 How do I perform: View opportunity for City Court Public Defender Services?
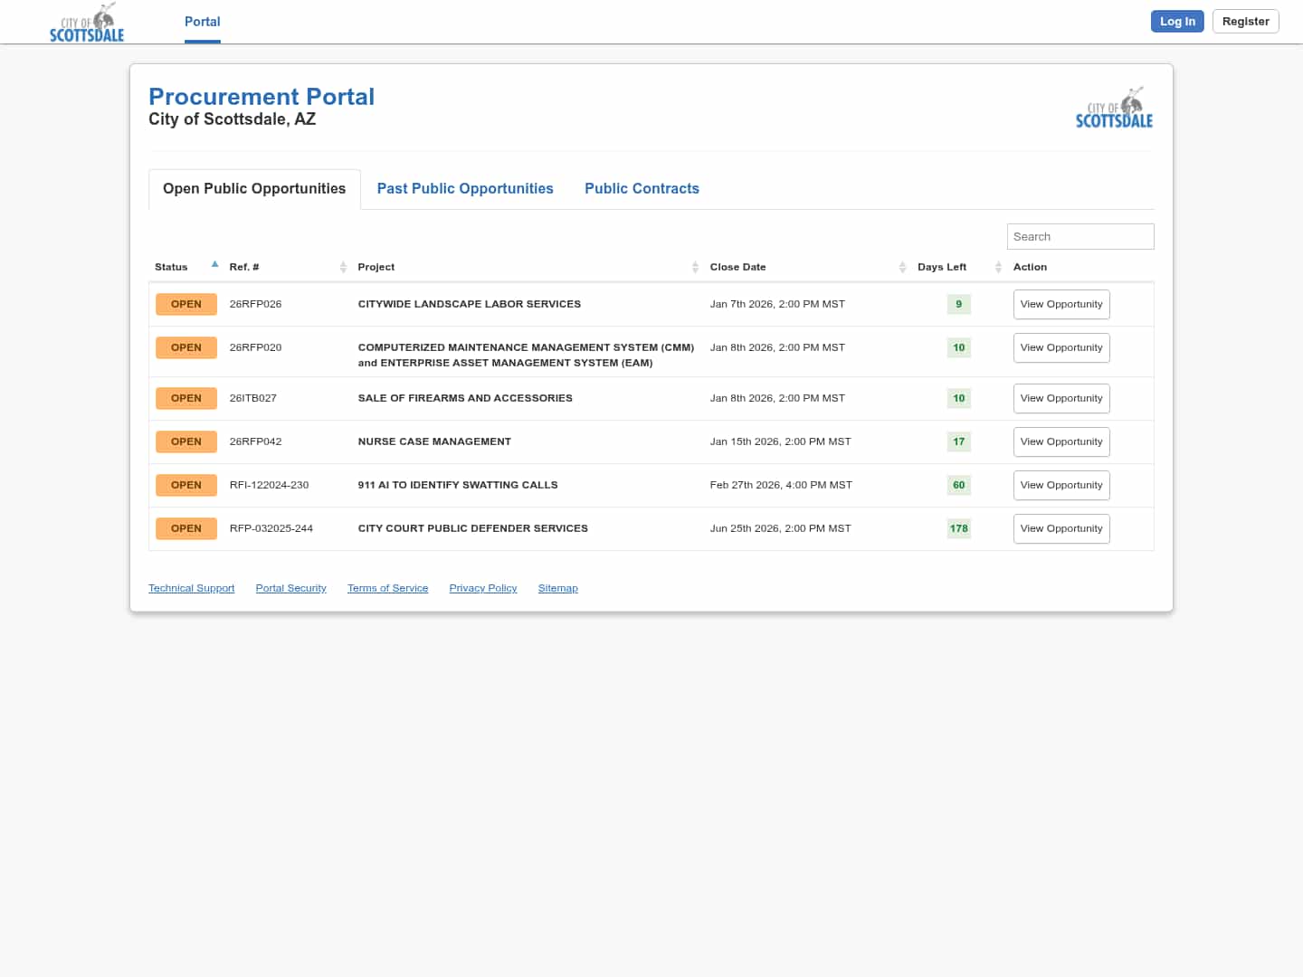(x=1060, y=528)
